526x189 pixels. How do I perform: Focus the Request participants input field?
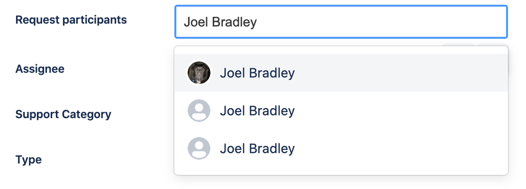click(x=341, y=22)
